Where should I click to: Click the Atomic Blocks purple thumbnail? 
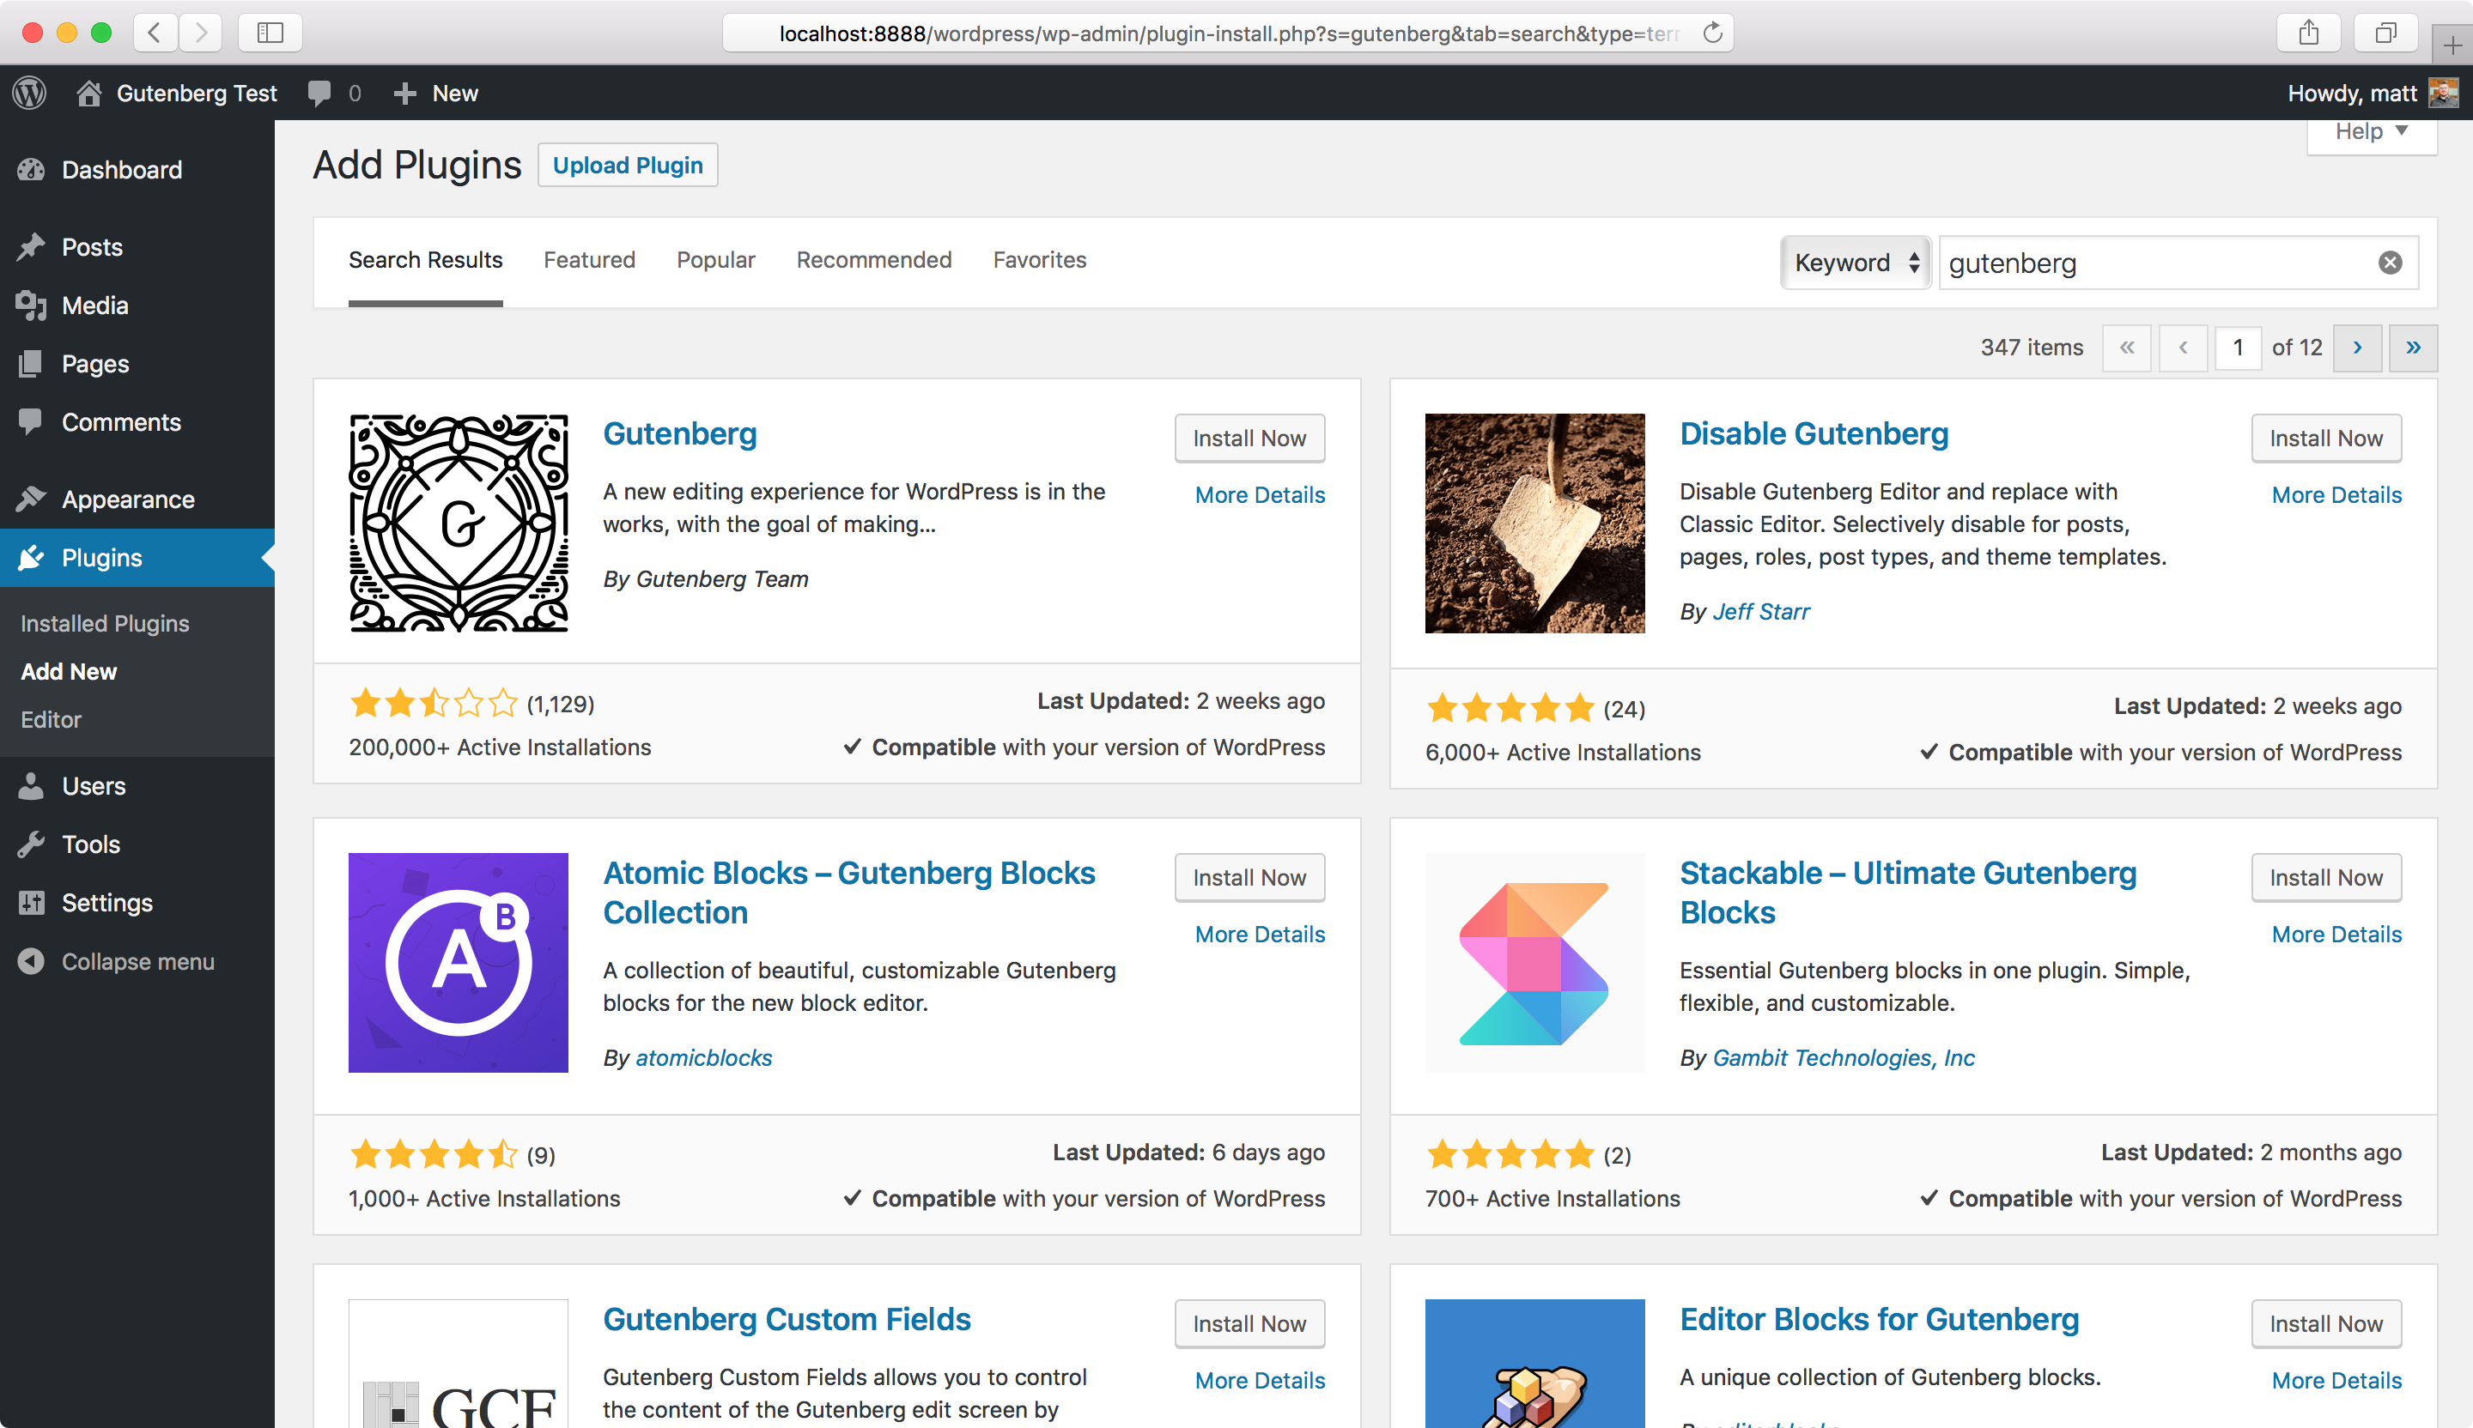(459, 962)
